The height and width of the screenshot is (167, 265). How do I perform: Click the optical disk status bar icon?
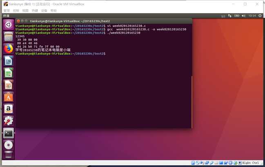[198, 163]
